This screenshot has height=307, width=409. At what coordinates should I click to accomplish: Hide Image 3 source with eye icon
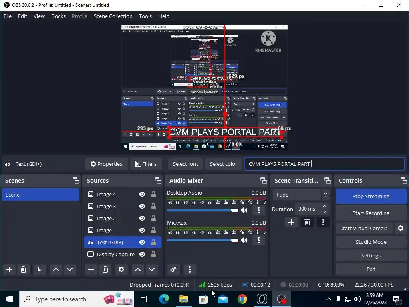click(142, 207)
